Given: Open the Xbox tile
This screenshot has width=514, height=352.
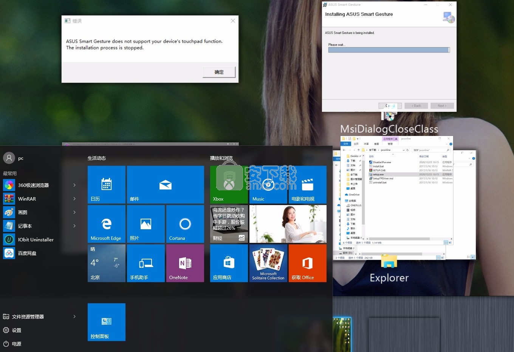Looking at the screenshot, I should coord(229,185).
